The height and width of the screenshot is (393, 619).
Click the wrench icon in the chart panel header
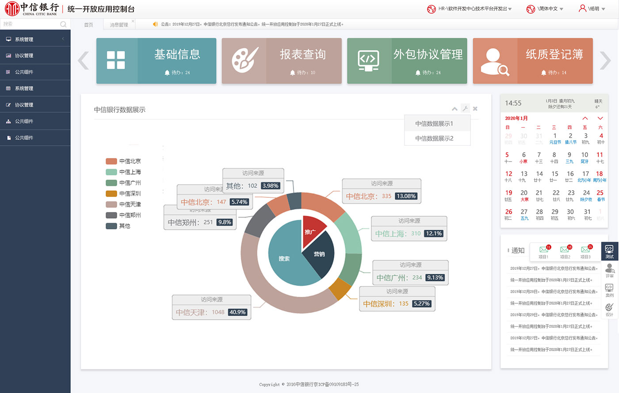465,108
